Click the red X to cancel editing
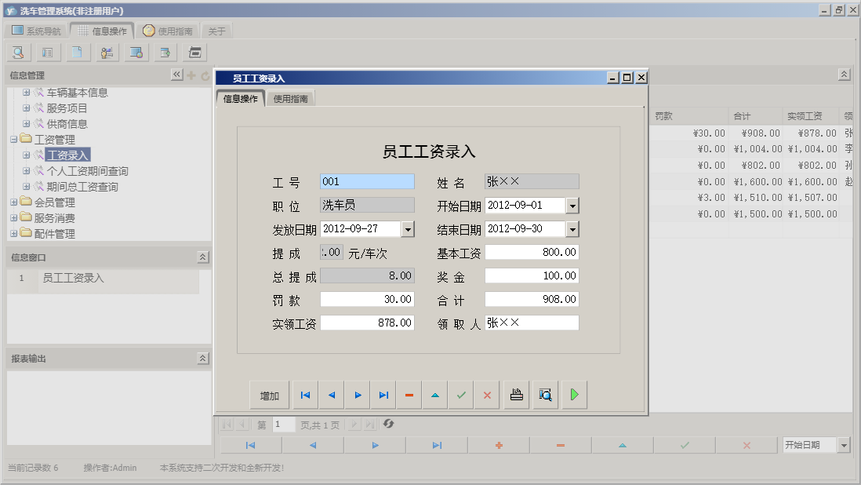Image resolution: width=861 pixels, height=485 pixels. (486, 395)
